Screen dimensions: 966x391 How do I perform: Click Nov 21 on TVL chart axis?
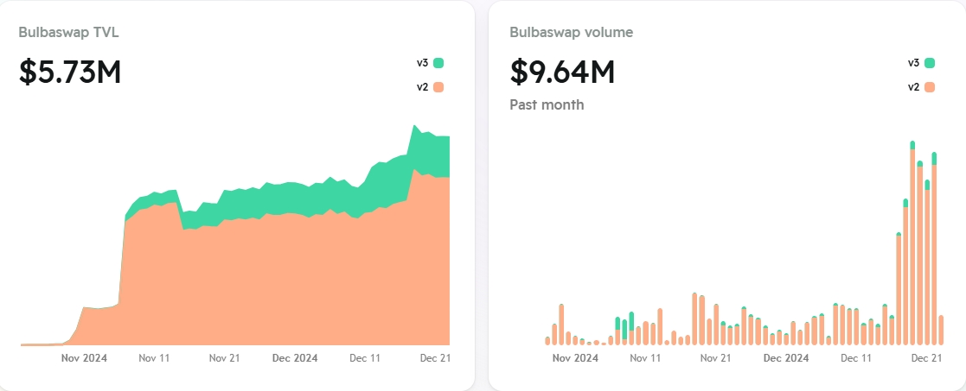pos(224,358)
